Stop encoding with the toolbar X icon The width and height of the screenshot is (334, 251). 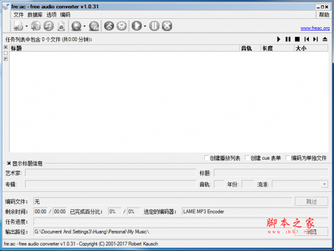point(167,26)
